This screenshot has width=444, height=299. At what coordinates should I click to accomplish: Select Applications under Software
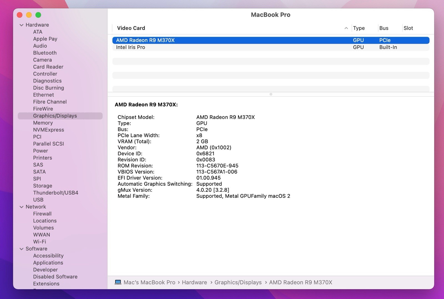click(x=48, y=263)
